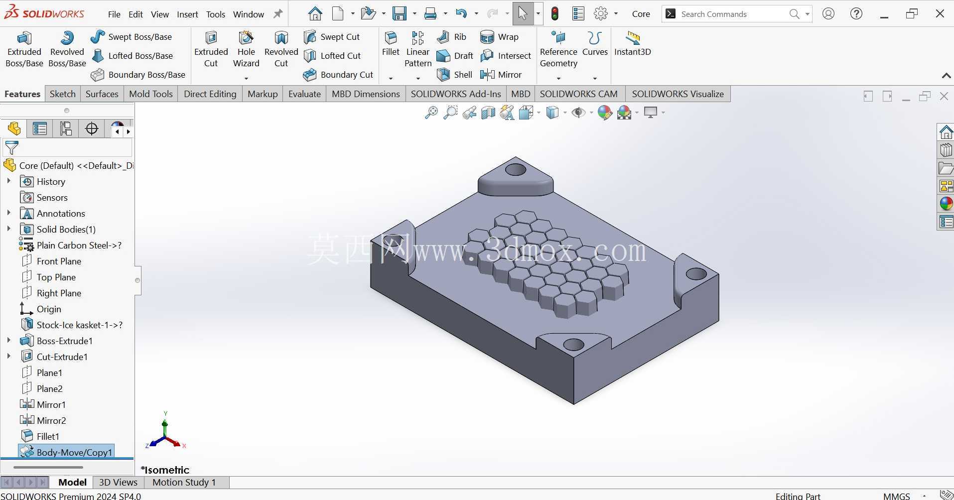The height and width of the screenshot is (500, 954).
Task: Click the Wrap feature tool
Action: (500, 37)
